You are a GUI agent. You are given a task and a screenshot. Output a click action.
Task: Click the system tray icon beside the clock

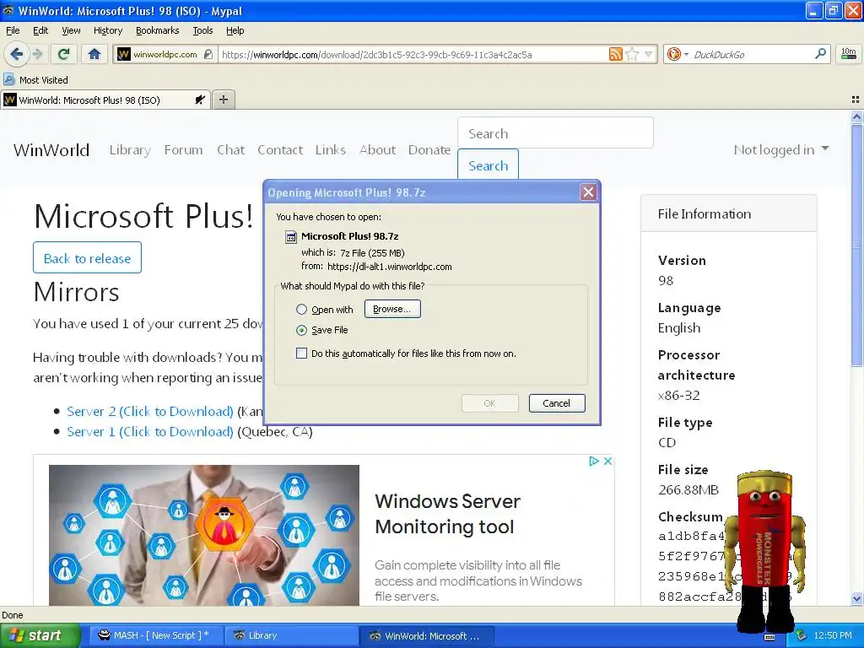point(802,636)
